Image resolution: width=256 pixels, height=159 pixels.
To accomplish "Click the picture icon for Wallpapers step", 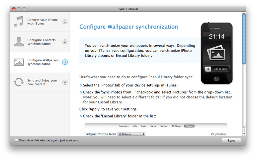I will coord(19,62).
